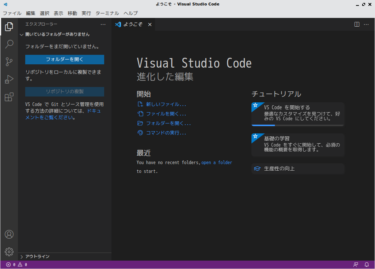The height and width of the screenshot is (269, 375).
Task: Open the 表示 menu
Action: coord(58,13)
